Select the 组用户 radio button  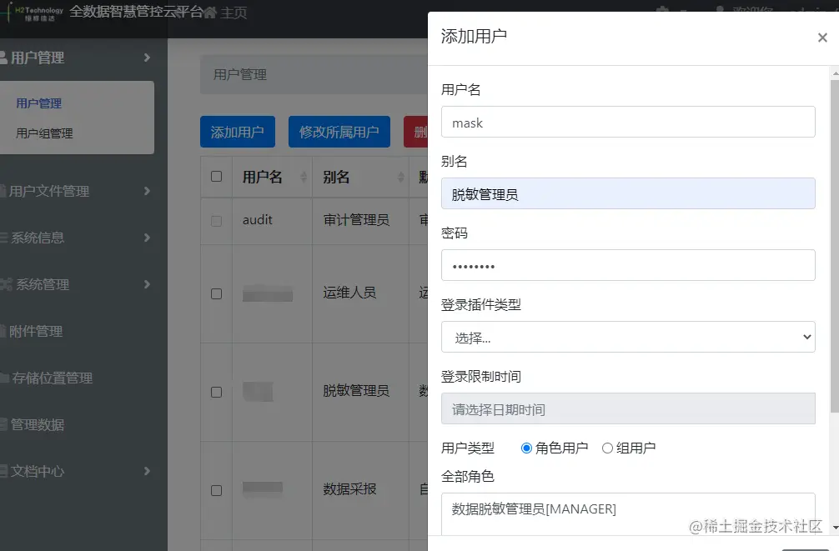pyautogui.click(x=607, y=448)
